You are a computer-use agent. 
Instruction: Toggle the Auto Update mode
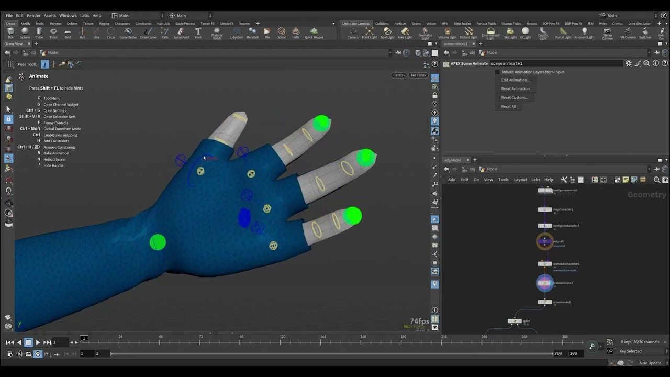pyautogui.click(x=650, y=363)
